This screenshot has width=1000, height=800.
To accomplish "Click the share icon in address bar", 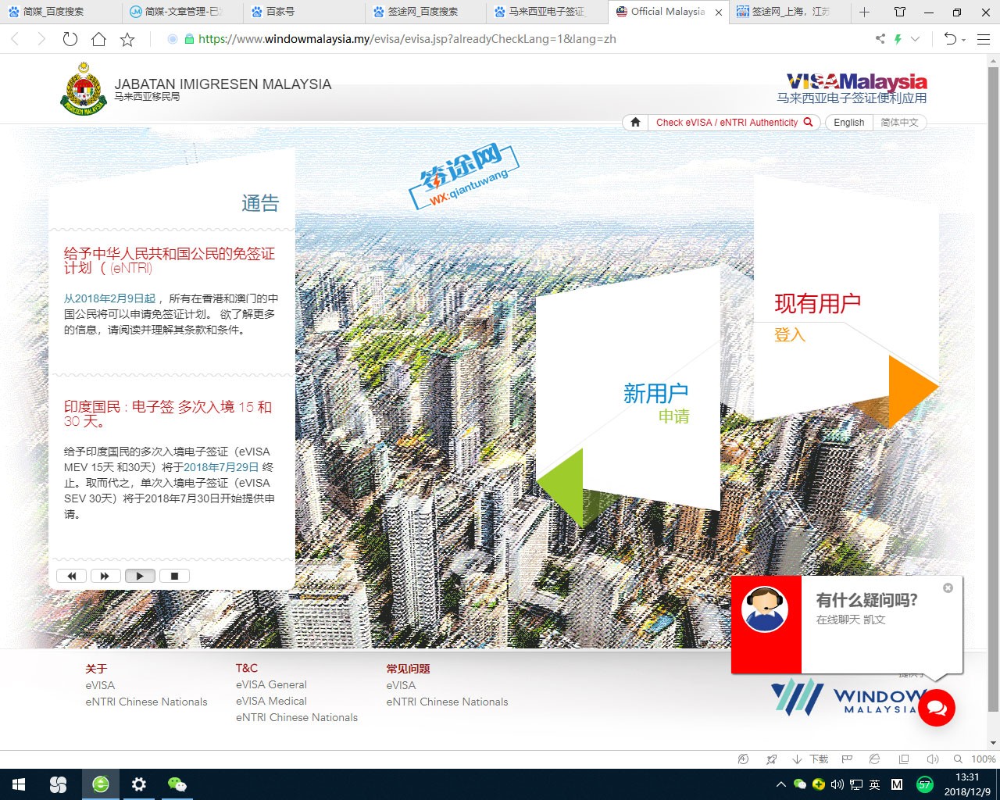I will tap(880, 39).
